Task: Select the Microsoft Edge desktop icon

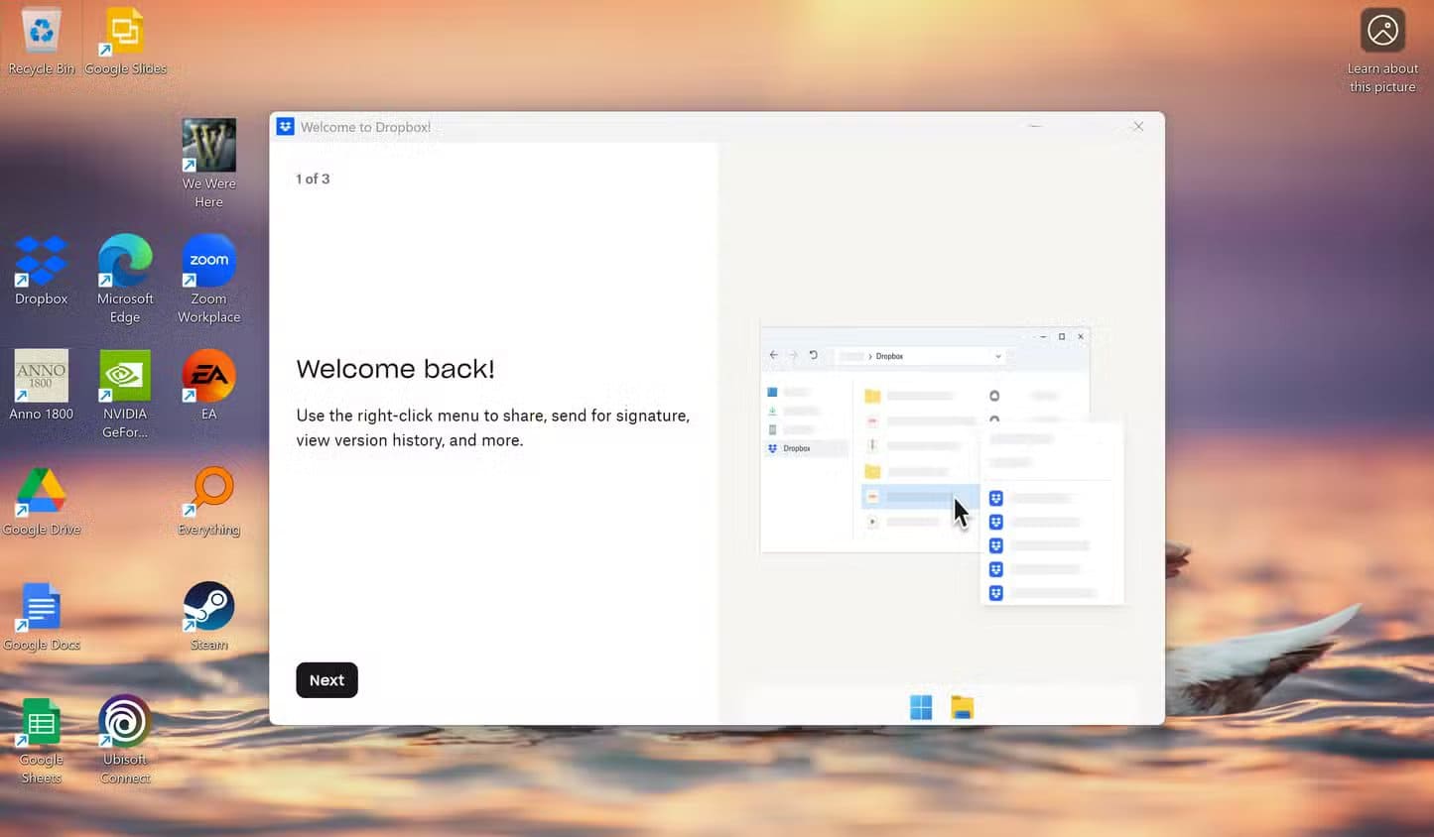Action: 125,263
